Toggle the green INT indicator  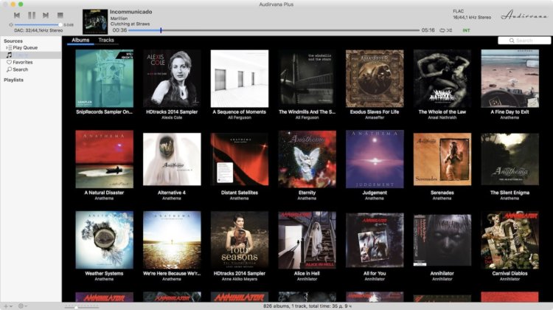[x=466, y=30]
